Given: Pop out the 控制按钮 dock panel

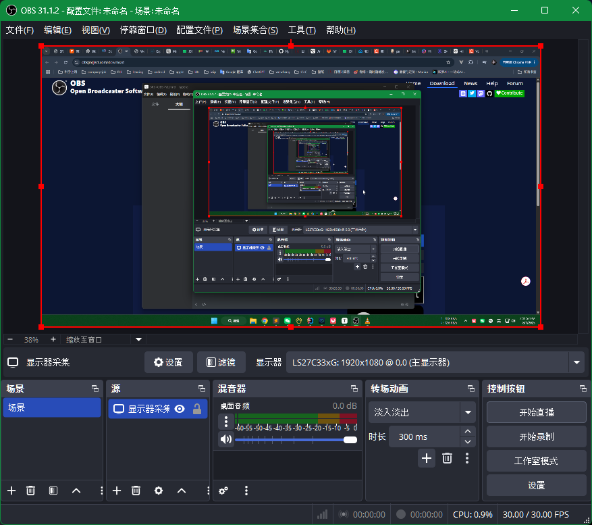Looking at the screenshot, I should (x=583, y=389).
